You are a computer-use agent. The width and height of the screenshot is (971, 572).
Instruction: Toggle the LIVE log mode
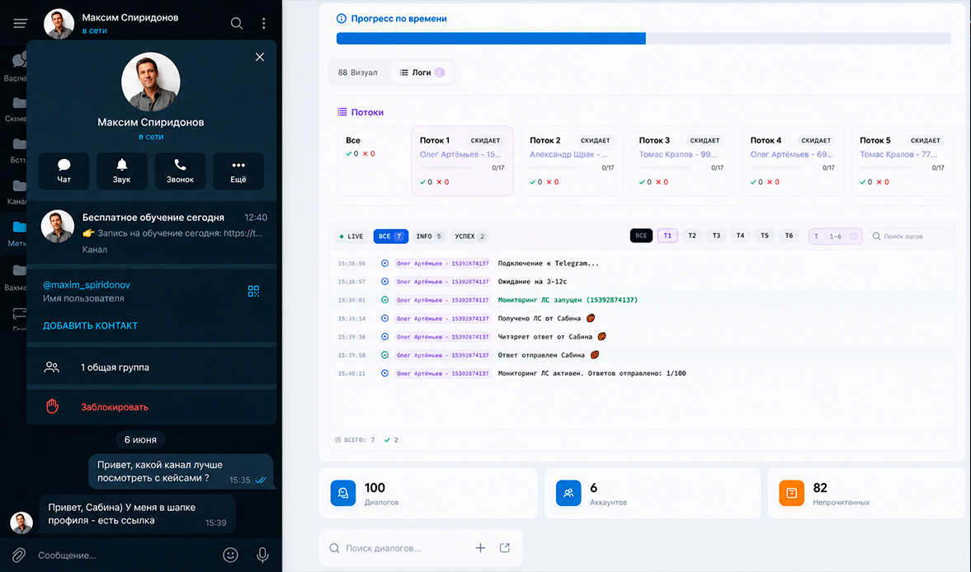point(351,237)
